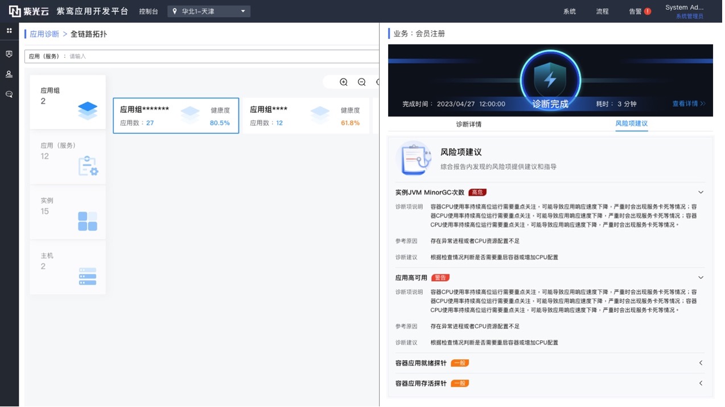Click the 全链路拓扑 breadcrumb text
This screenshot has width=725, height=407.
[89, 34]
